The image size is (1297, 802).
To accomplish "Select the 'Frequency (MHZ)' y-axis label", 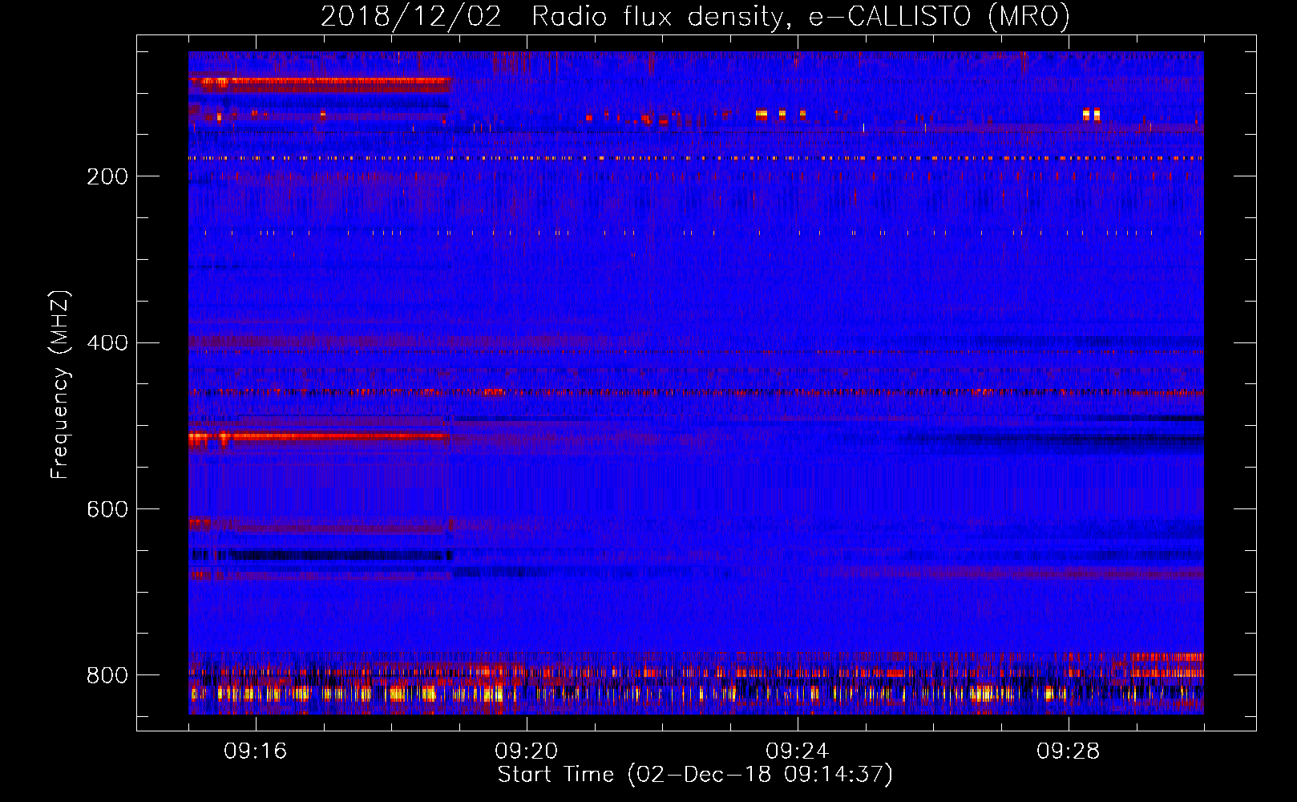I will (x=60, y=385).
